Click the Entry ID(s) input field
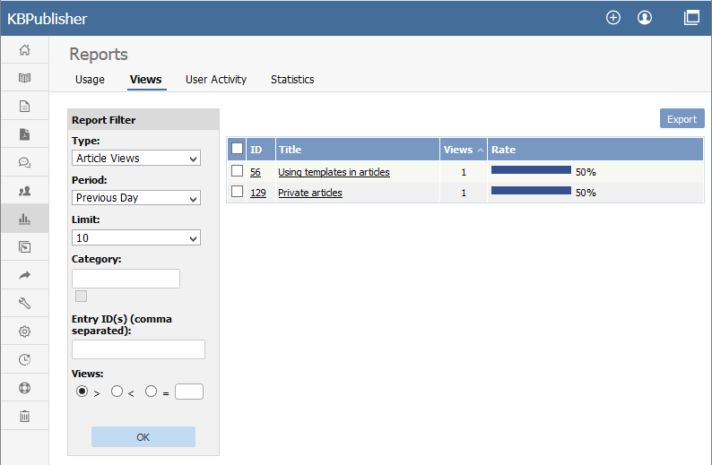The width and height of the screenshot is (712, 465). 138,349
